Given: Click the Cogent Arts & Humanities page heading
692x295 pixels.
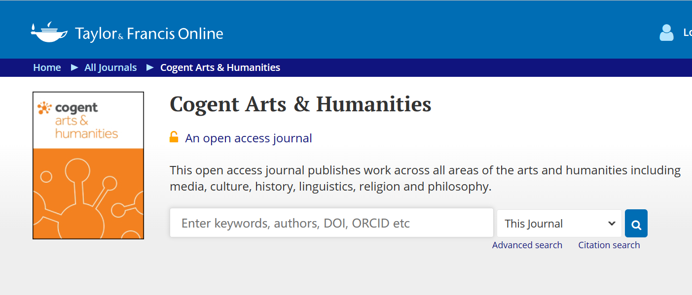Looking at the screenshot, I should pyautogui.click(x=300, y=104).
